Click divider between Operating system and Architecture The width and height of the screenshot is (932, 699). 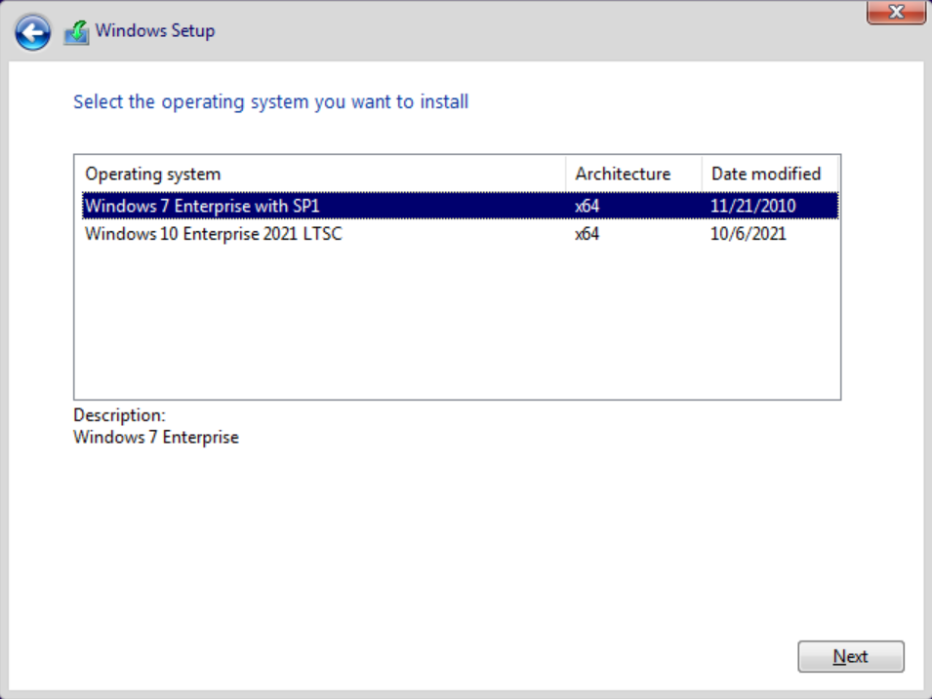(x=566, y=175)
